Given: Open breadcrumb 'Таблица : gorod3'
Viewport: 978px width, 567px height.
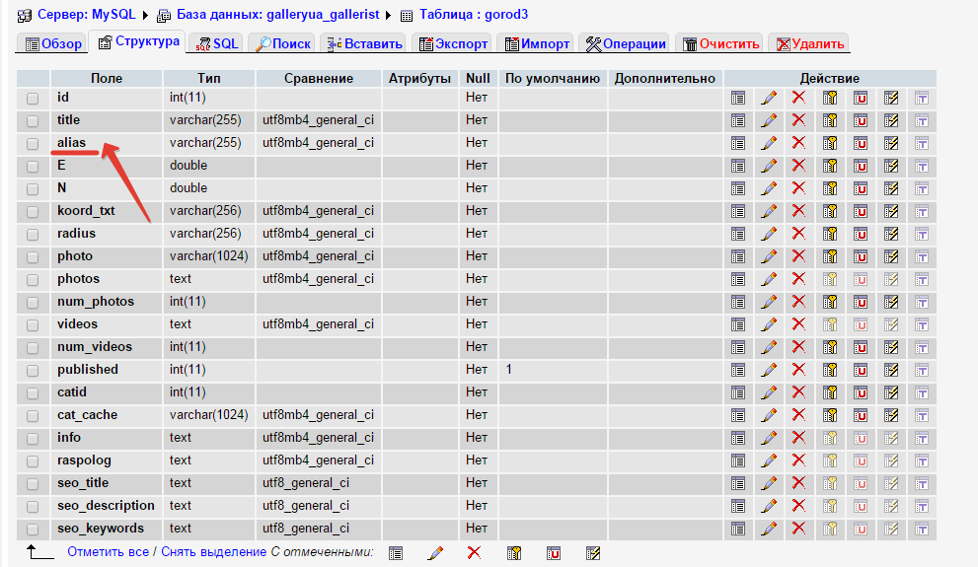Looking at the screenshot, I should 474,15.
